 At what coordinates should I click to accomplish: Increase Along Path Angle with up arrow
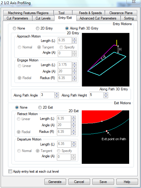click(x=57, y=94)
